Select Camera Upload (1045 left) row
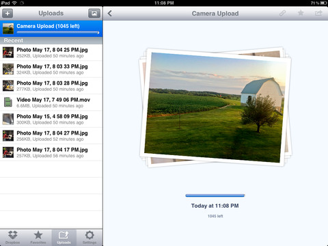Image resolution: width=328 pixels, height=246 pixels. point(51,29)
